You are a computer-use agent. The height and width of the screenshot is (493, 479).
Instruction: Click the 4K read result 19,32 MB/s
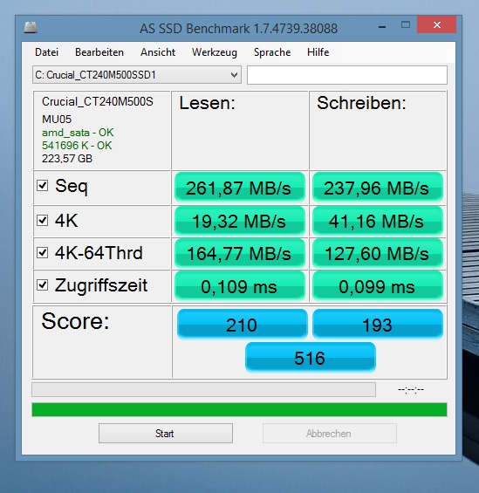coord(239,221)
